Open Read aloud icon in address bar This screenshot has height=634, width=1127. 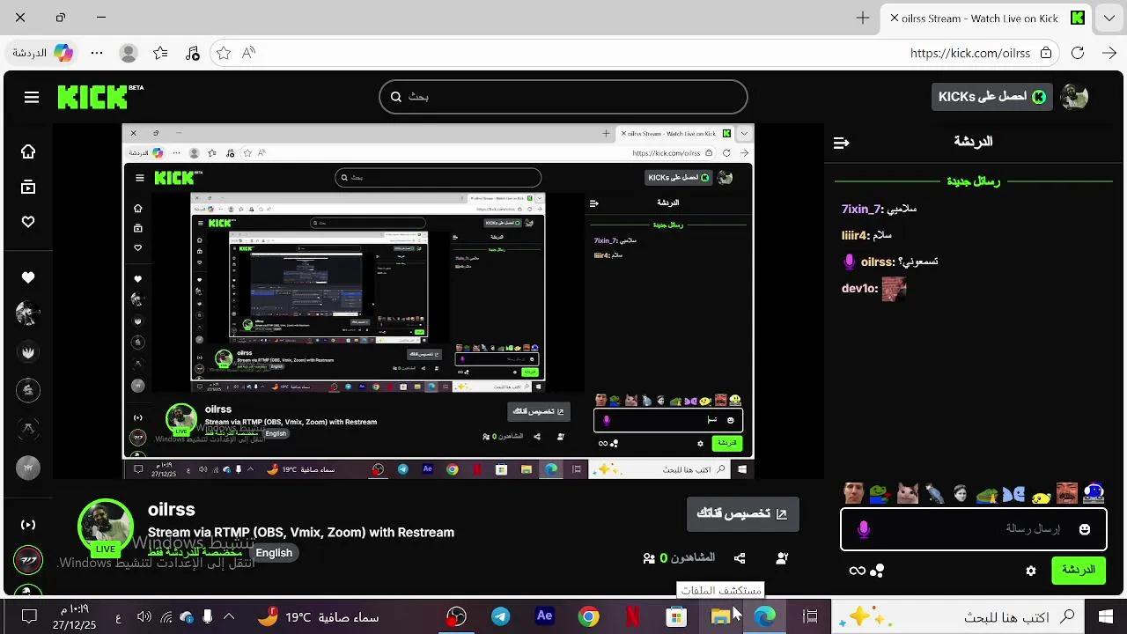(249, 53)
